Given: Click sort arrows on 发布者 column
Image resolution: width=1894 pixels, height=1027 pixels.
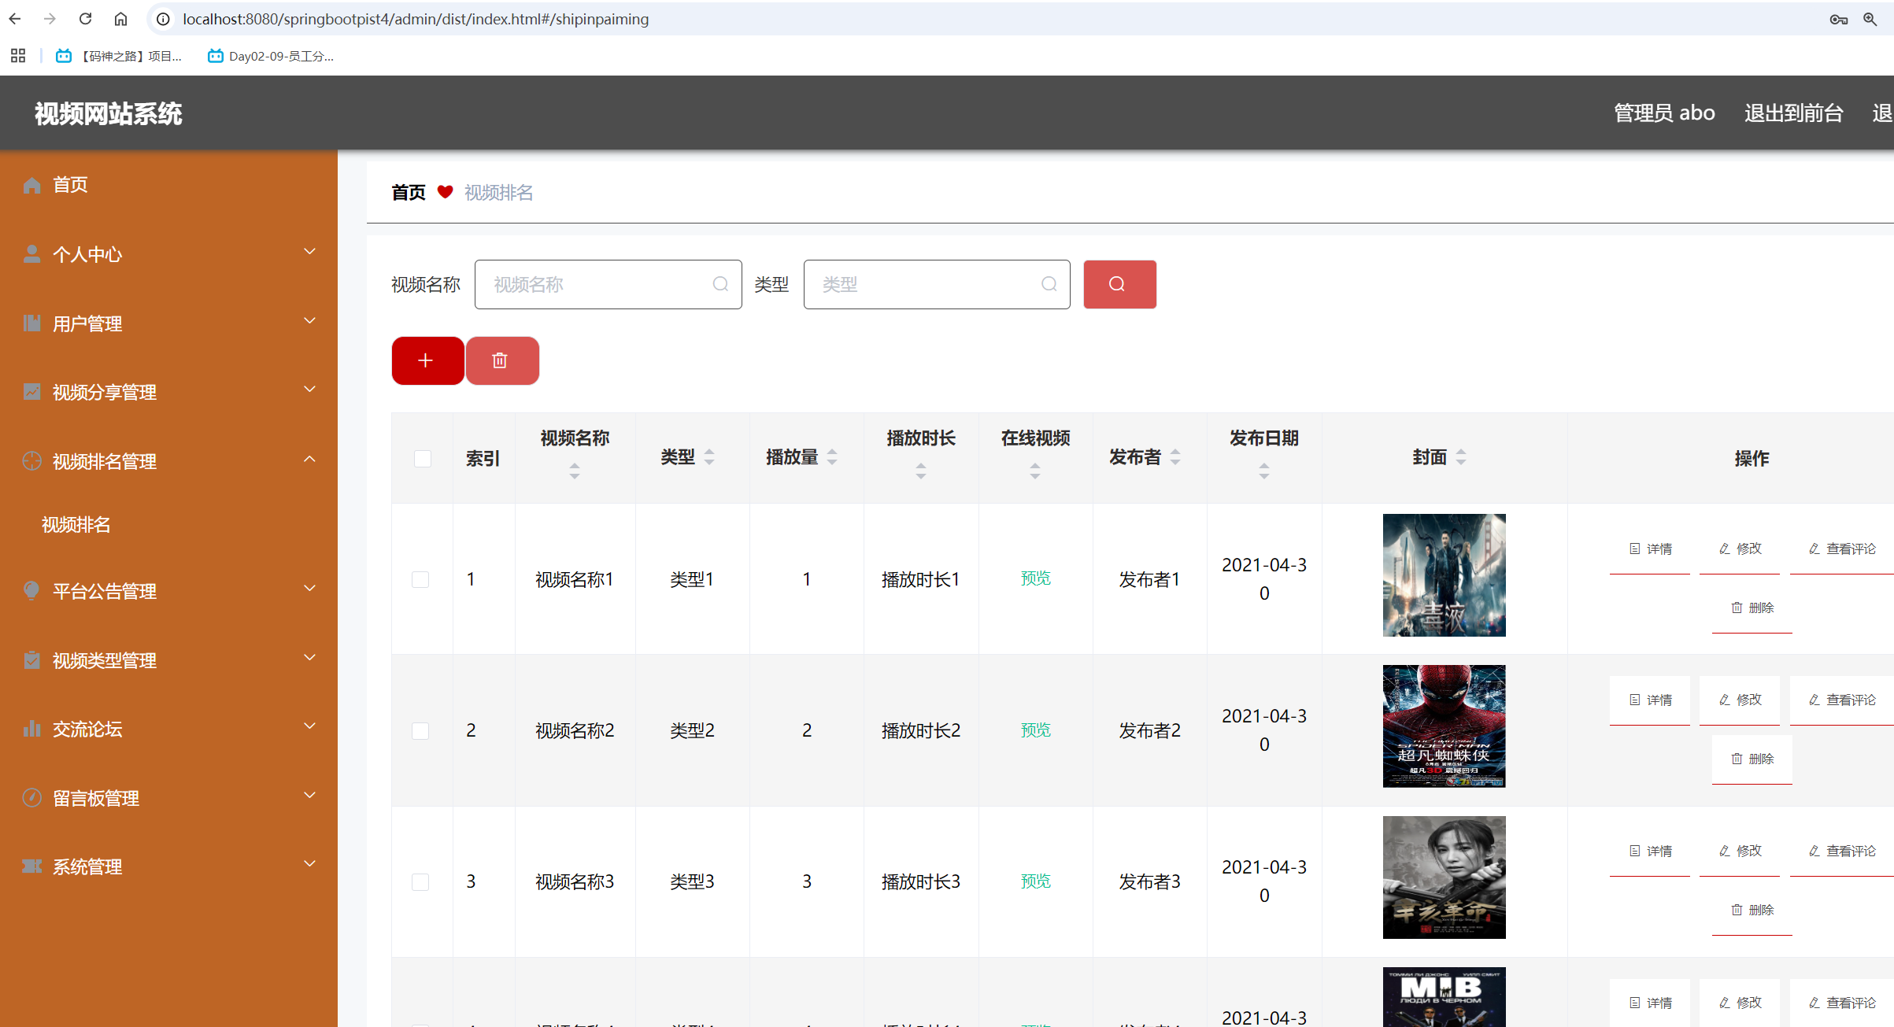Looking at the screenshot, I should pos(1175,457).
